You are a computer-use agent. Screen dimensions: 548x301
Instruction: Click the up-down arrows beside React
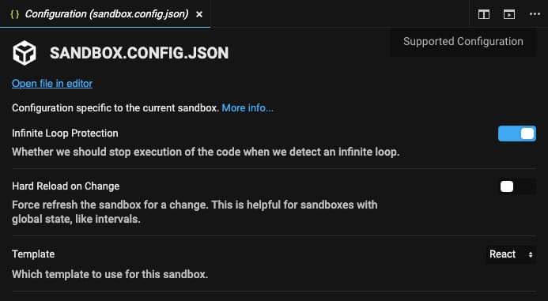(530, 255)
